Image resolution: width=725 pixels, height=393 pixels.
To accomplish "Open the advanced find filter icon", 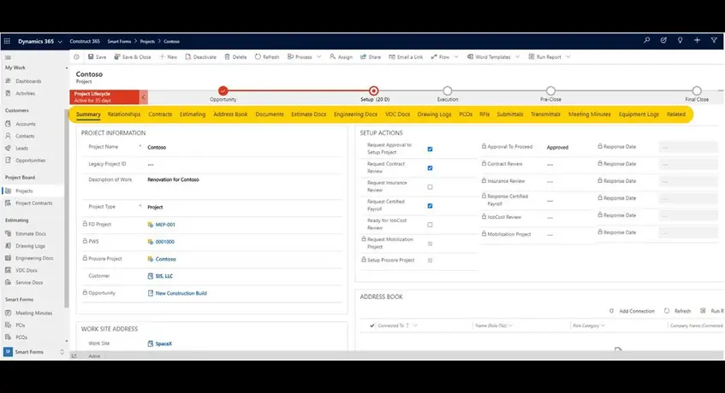I will point(714,41).
